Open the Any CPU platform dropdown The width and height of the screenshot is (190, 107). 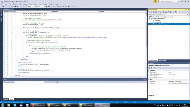click(x=39, y=7)
